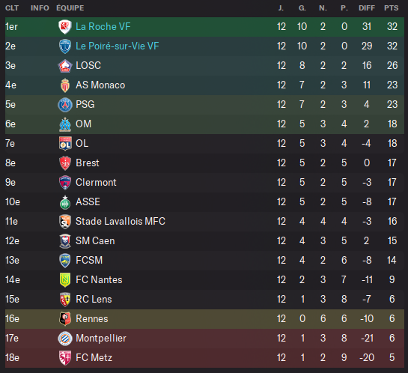Viewport: 408px width, 373px height.
Task: Click the OM club logo
Action: coord(65,124)
